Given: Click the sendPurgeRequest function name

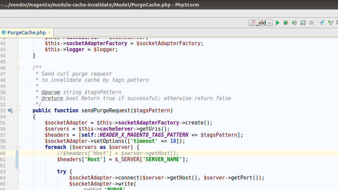Looking at the screenshot, I should [x=106, y=111].
